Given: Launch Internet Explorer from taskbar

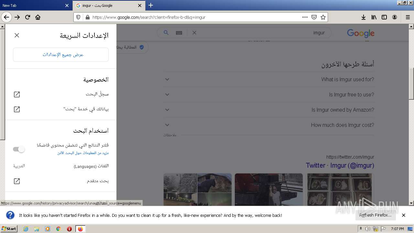Looking at the screenshot, I should point(26,229).
